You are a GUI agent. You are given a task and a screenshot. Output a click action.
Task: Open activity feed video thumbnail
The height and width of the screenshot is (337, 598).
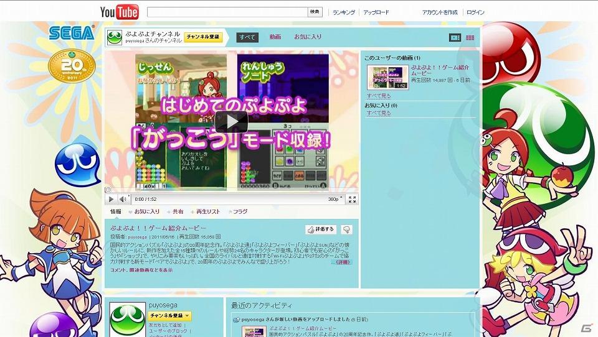pyautogui.click(x=254, y=331)
